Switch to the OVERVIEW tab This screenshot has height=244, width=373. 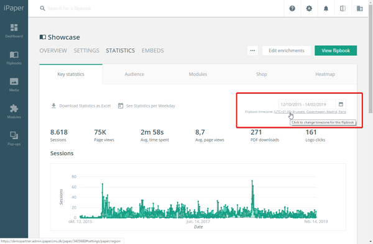coord(53,51)
